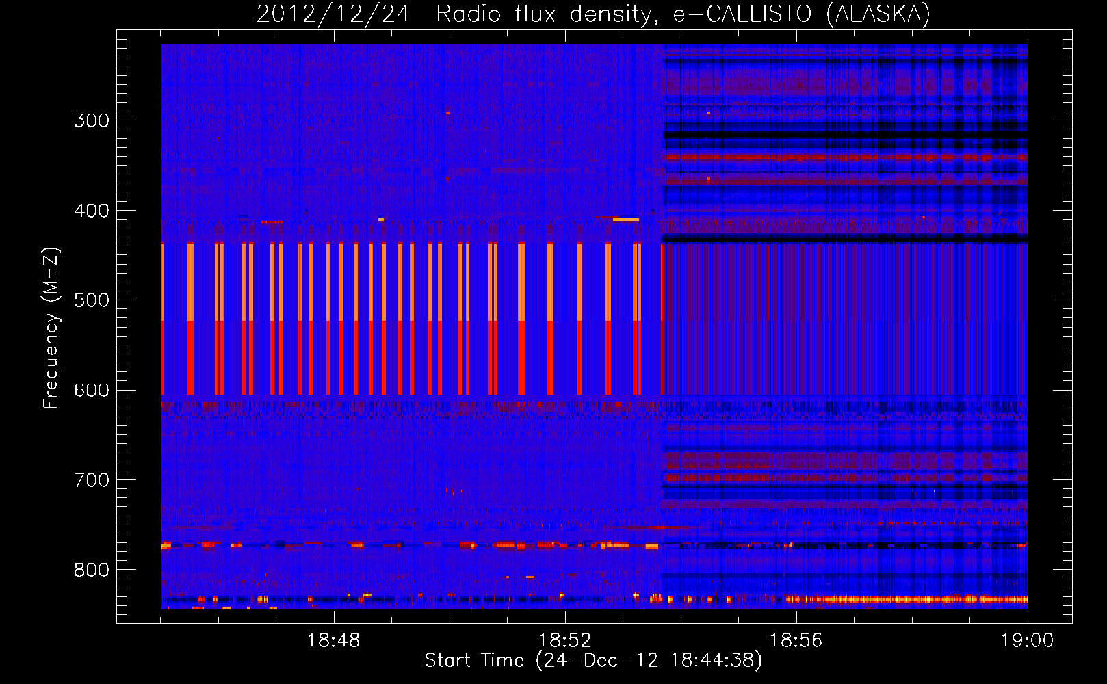Click the 600 frequency tick label
The height and width of the screenshot is (684, 1107).
coord(92,391)
